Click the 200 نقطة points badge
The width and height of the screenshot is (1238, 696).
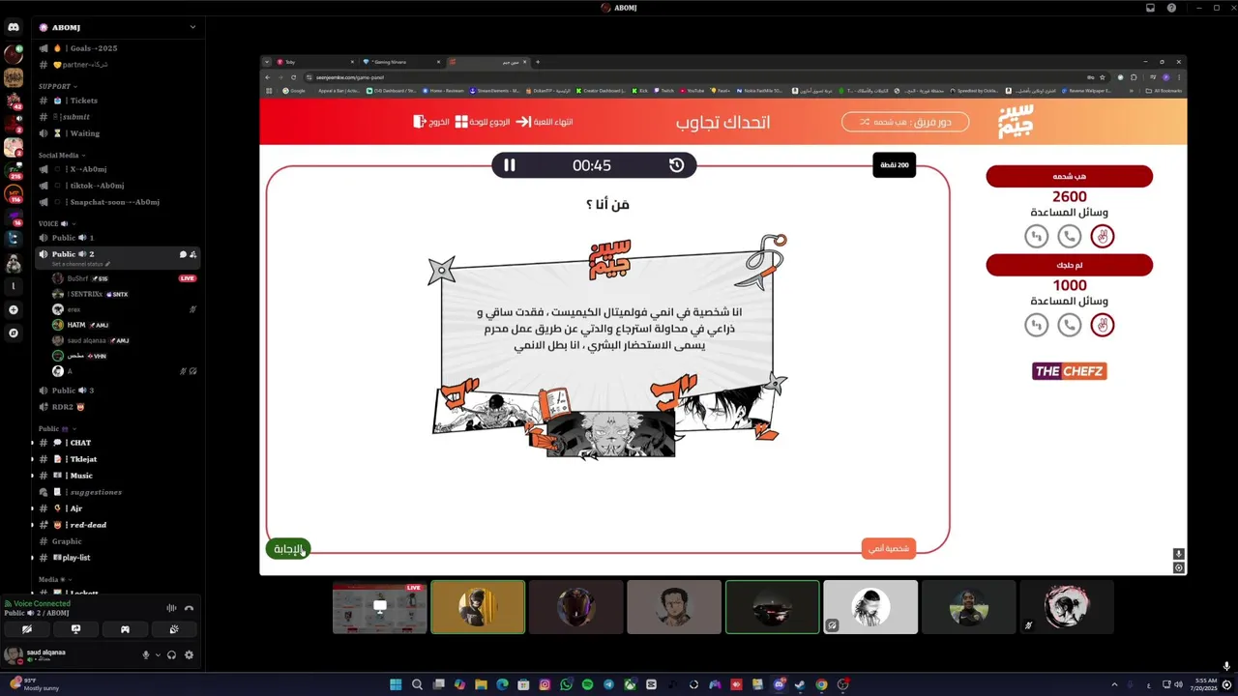coord(894,165)
